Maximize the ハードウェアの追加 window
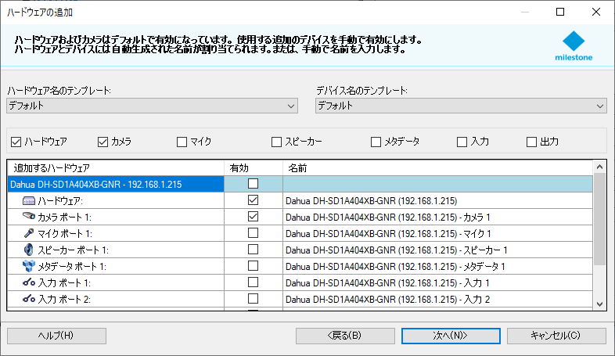 (x=560, y=12)
